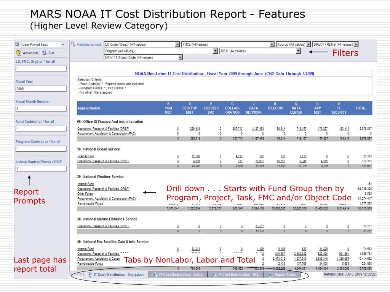Click the LO, FMC, Org3 input field
The height and width of the screenshot is (292, 390).
click(41, 69)
